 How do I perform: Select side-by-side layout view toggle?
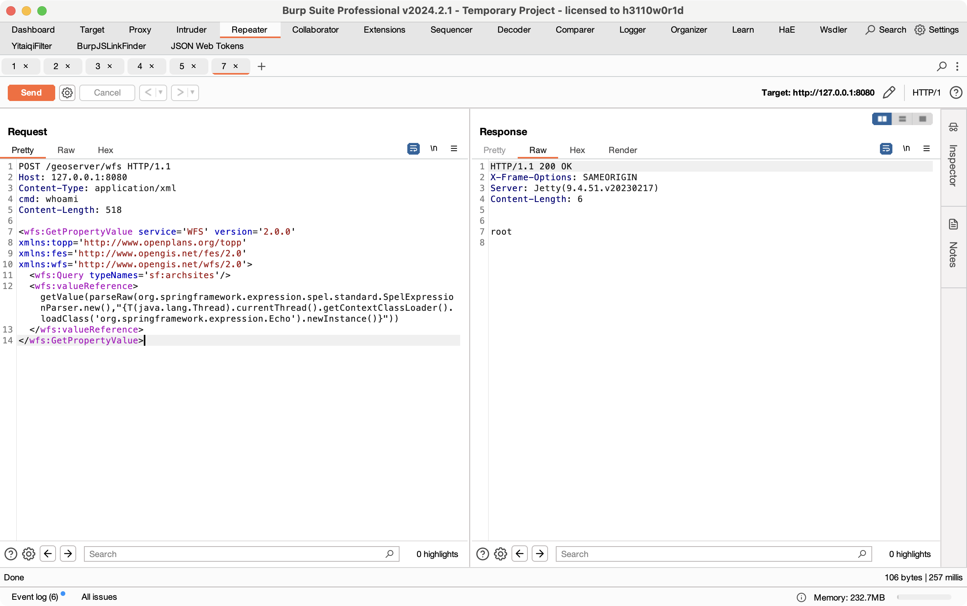(881, 119)
